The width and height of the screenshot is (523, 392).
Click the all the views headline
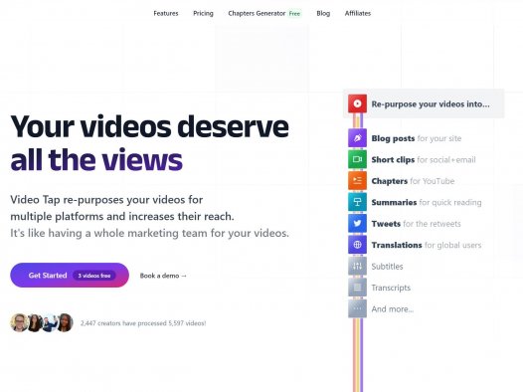click(96, 160)
